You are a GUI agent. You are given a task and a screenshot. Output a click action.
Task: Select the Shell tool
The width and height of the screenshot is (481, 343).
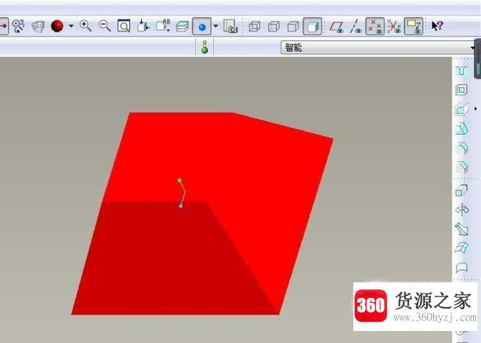click(x=461, y=90)
